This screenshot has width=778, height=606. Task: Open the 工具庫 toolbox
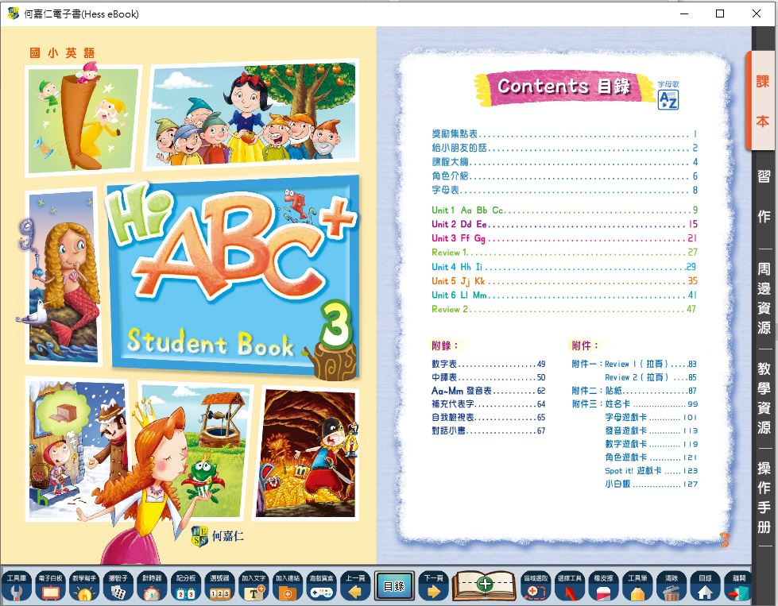pyautogui.click(x=17, y=586)
